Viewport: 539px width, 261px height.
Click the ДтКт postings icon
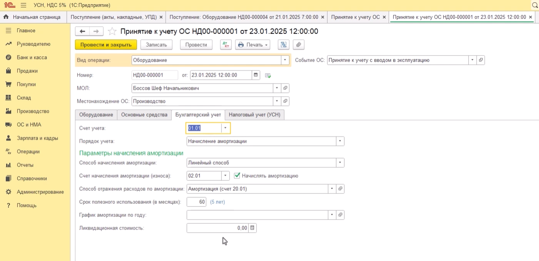[226, 45]
